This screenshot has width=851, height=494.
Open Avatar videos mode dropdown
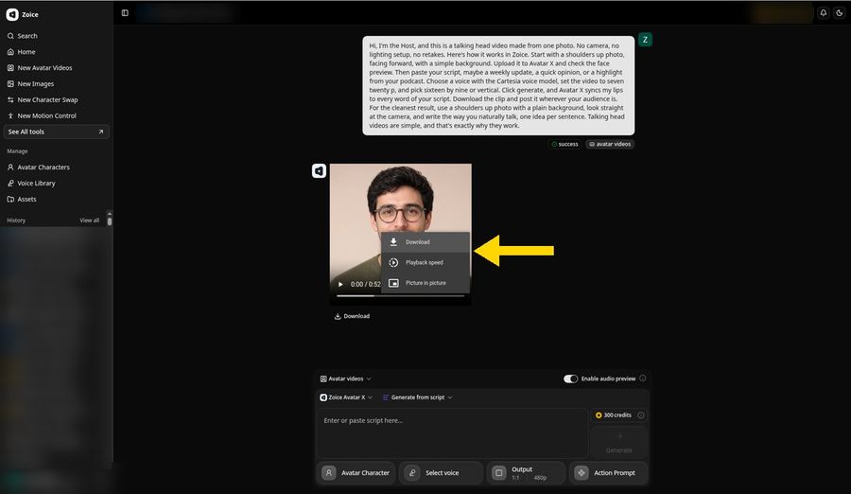tap(346, 379)
